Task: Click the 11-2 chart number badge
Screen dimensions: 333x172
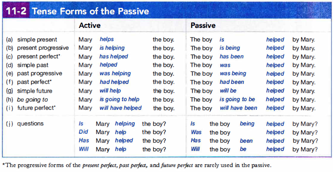Action: click(x=16, y=11)
